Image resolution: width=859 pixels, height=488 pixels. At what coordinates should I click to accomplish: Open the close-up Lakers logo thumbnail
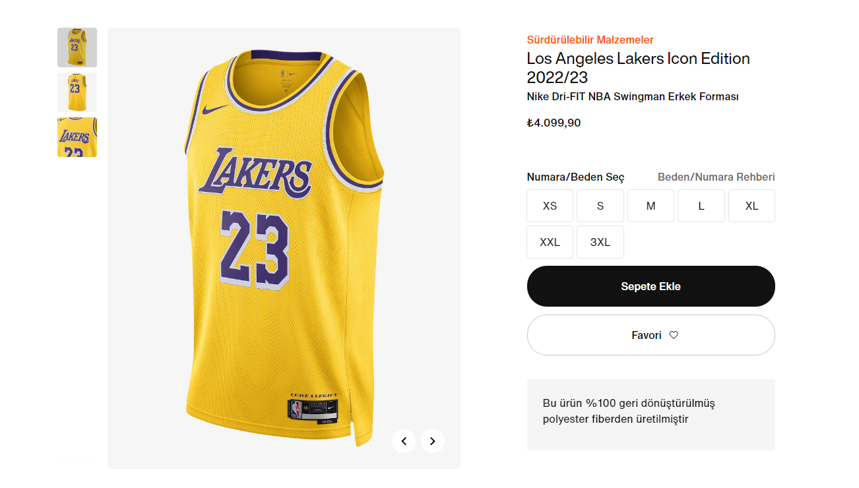pyautogui.click(x=77, y=137)
